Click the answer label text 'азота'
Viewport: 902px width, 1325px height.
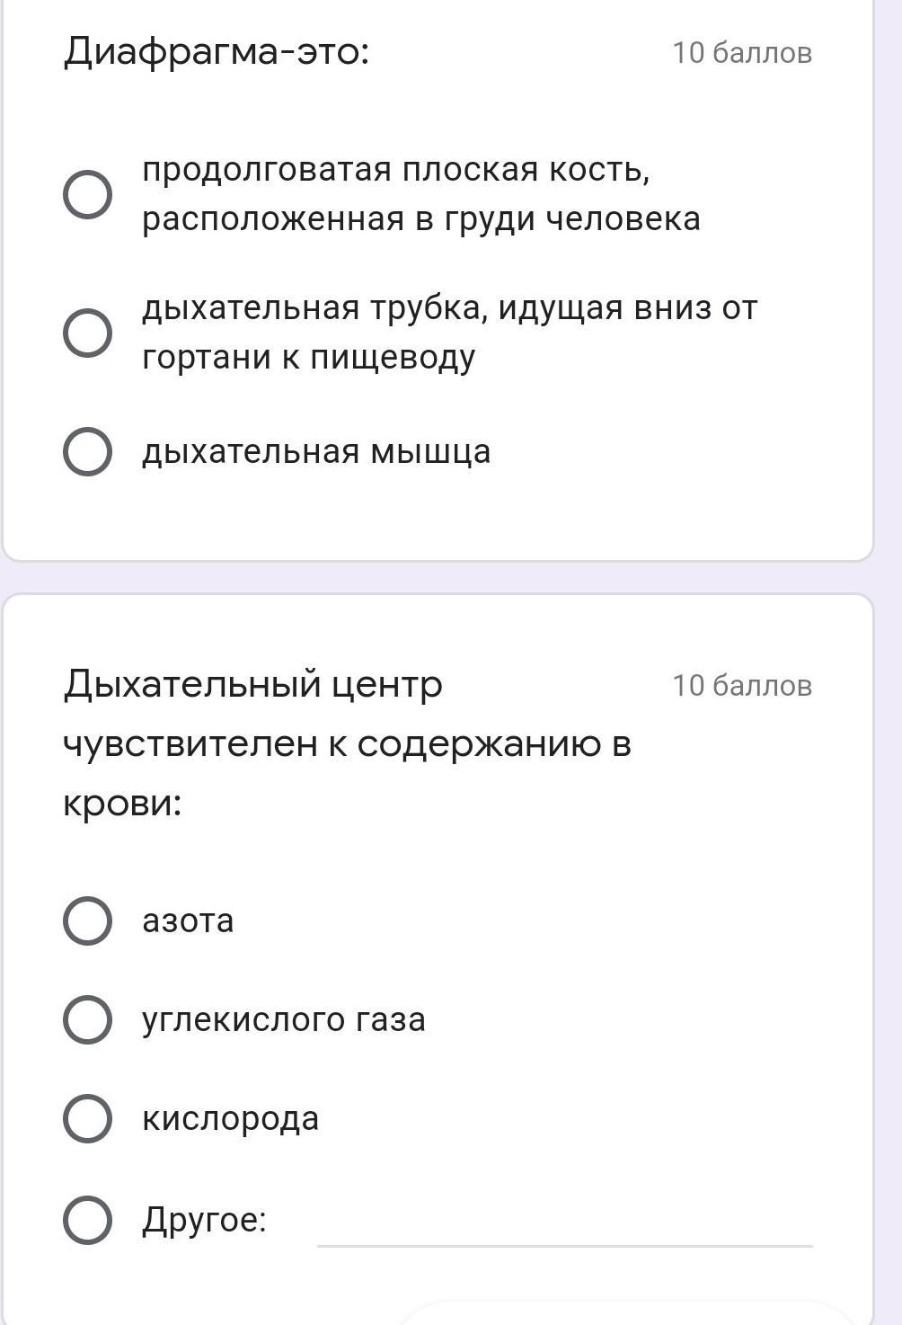click(188, 920)
